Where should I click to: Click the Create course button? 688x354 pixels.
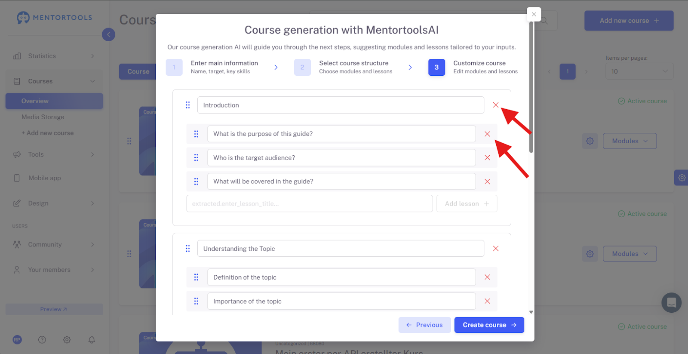pos(489,325)
